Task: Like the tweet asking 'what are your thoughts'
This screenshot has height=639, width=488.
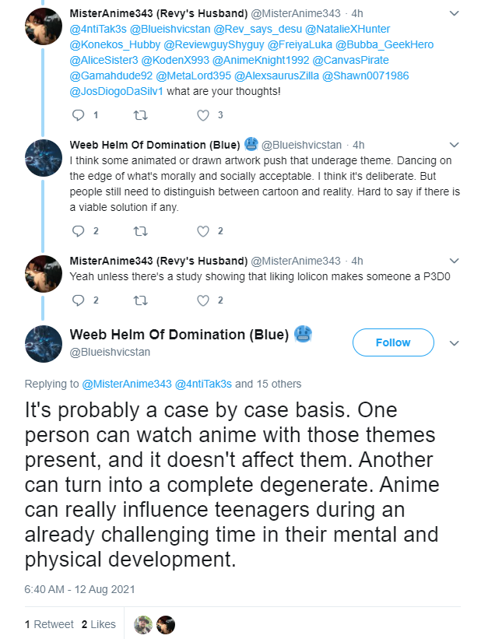Action: pyautogui.click(x=203, y=115)
